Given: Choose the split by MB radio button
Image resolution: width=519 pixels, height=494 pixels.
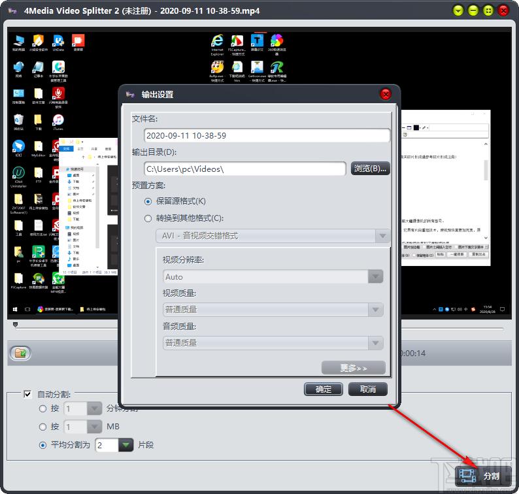Looking at the screenshot, I should click(42, 427).
